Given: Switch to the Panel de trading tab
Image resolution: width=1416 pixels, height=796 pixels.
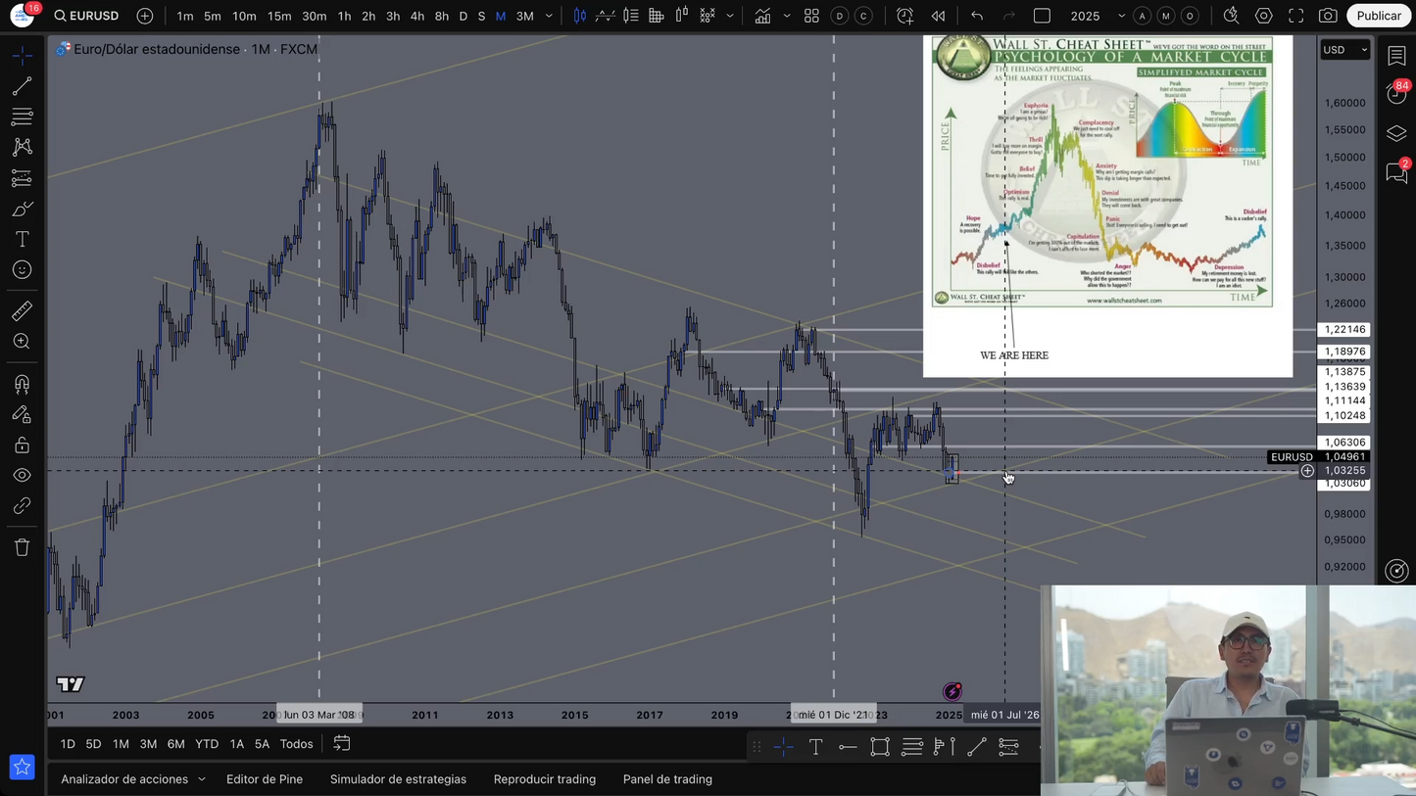Looking at the screenshot, I should tap(667, 779).
